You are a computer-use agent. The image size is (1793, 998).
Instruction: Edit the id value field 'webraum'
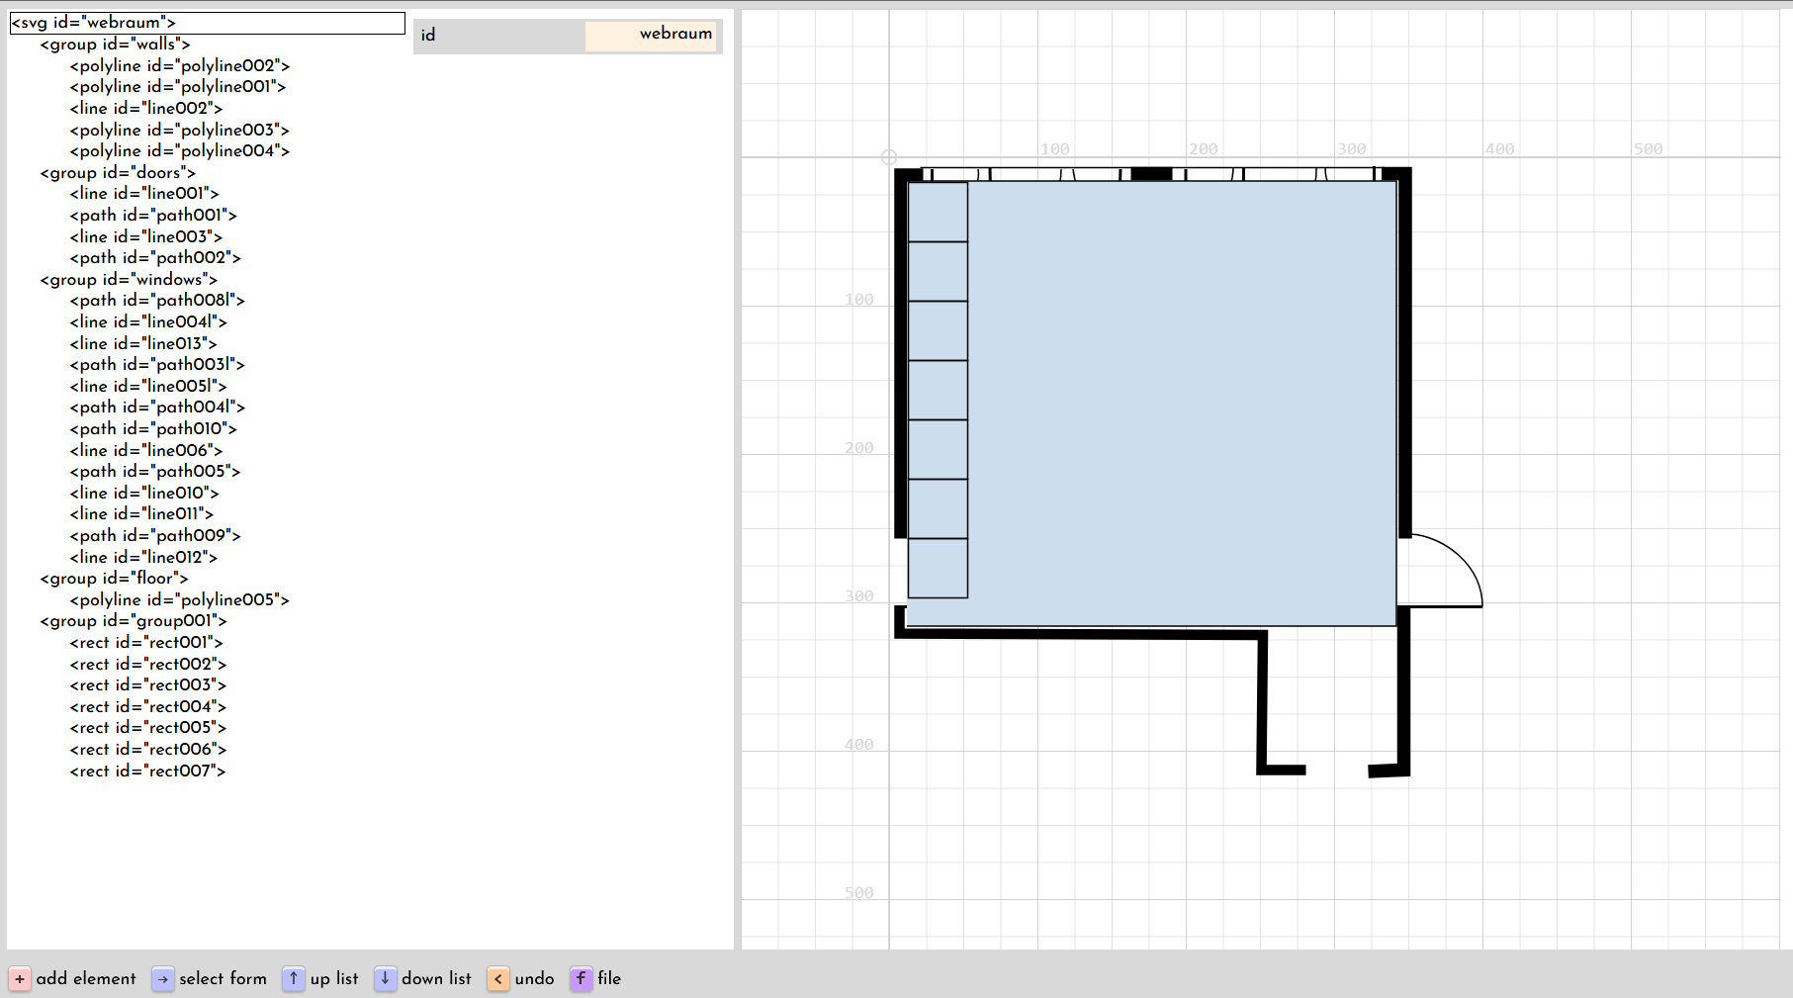[x=651, y=35]
